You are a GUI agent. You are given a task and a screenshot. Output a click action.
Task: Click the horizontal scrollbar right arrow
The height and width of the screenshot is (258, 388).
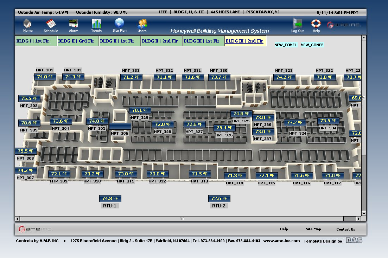click(x=358, y=219)
